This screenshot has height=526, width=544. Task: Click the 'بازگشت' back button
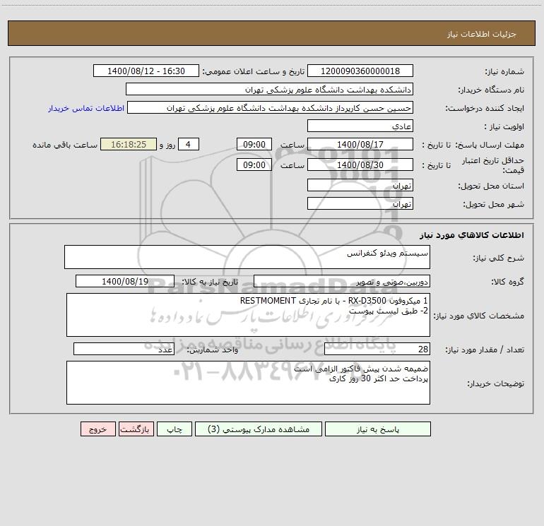[x=136, y=429]
